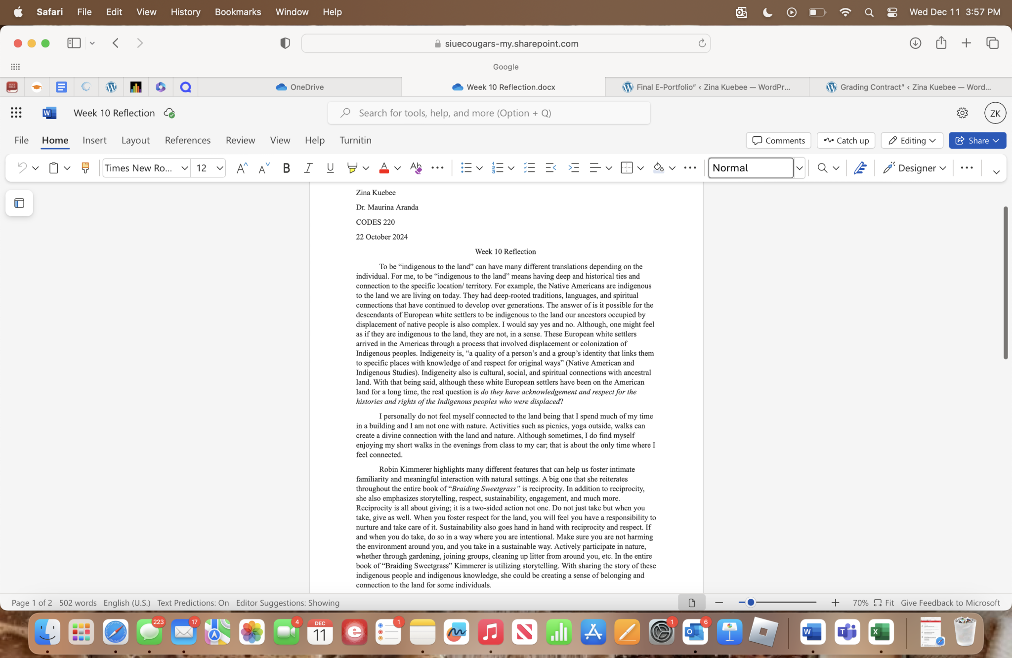This screenshot has width=1012, height=658.
Task: Click the zoom slider handle
Action: point(750,602)
